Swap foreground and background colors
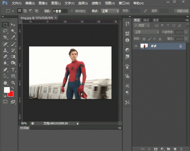 [x=12, y=88]
